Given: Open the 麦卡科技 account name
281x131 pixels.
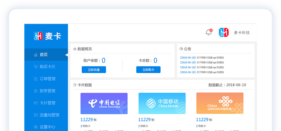Looking at the screenshot, I should (x=242, y=33).
